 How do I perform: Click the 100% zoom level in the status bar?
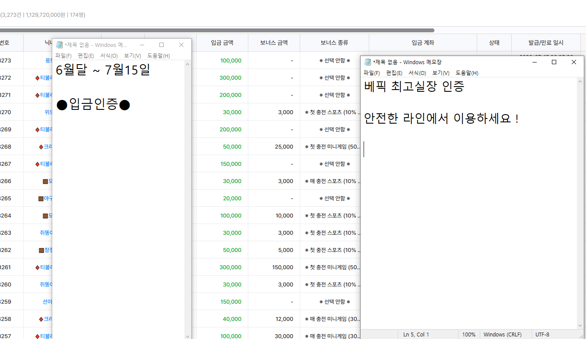click(x=469, y=335)
